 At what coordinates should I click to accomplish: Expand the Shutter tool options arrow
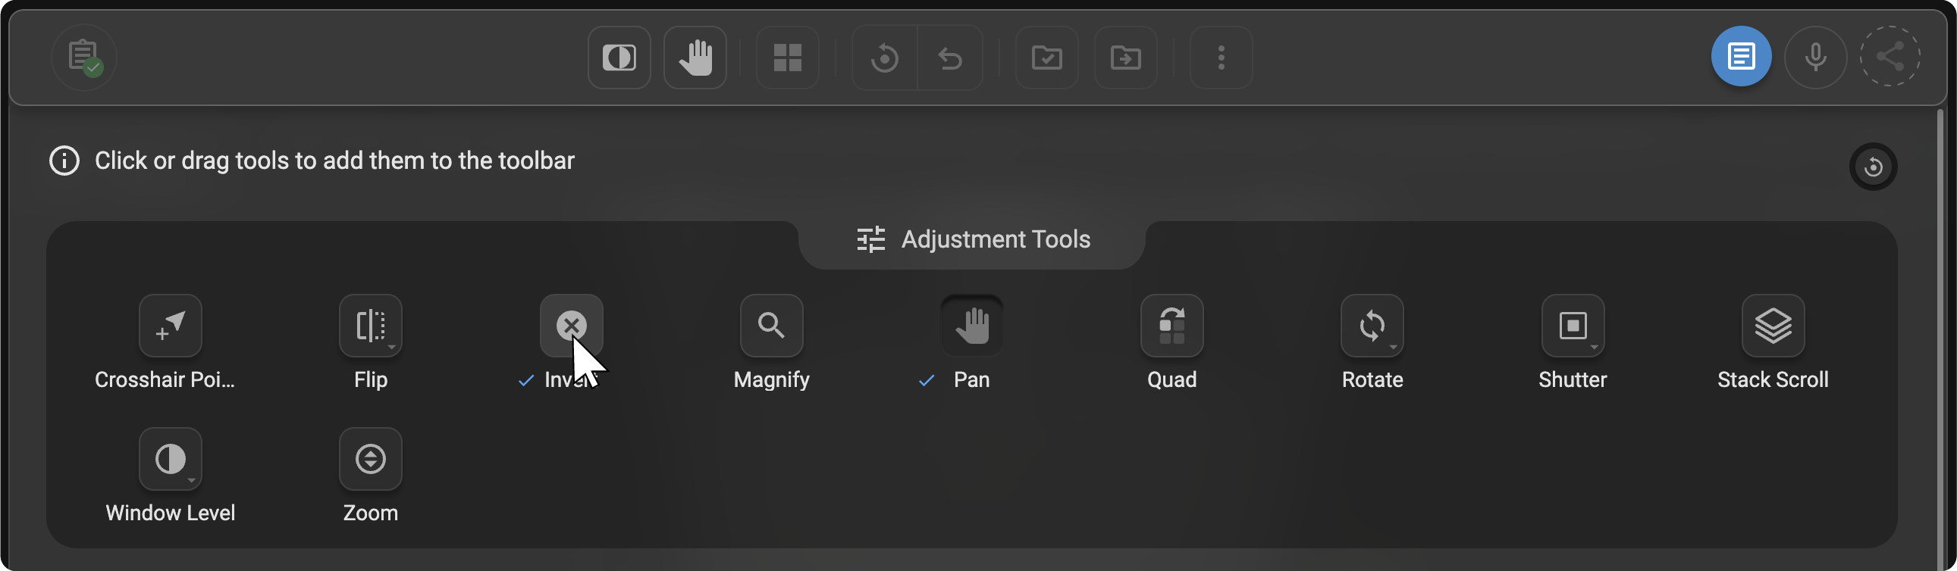point(1594,348)
